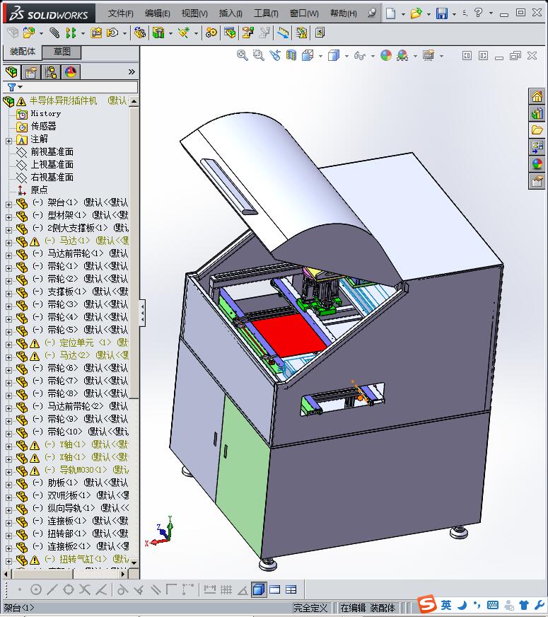Screen dimensions: 548x617
Task: Click the Edit Appearance color ball
Action: coord(385,55)
